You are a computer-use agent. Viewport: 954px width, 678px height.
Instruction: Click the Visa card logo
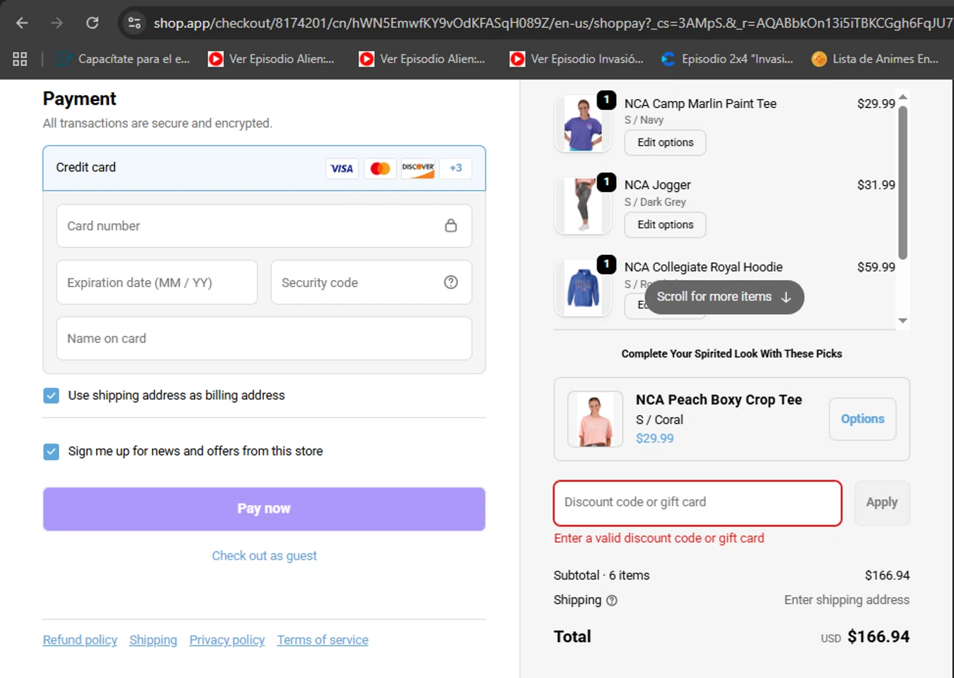tap(342, 168)
